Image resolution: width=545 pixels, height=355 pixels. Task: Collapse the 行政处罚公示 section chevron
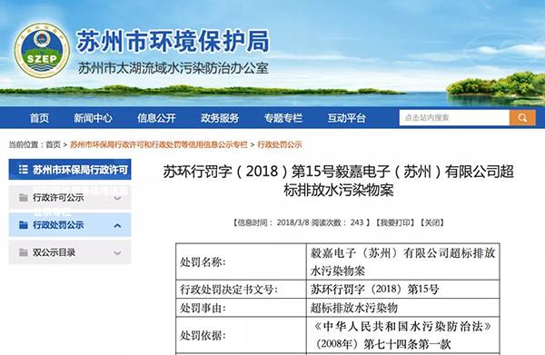coord(117,226)
